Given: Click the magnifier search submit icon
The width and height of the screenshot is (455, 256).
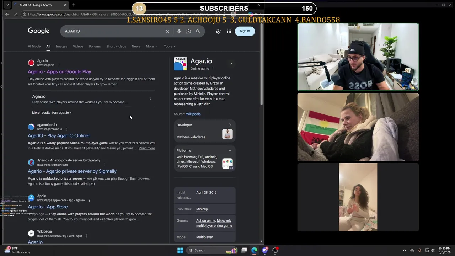Looking at the screenshot, I should pos(198,31).
